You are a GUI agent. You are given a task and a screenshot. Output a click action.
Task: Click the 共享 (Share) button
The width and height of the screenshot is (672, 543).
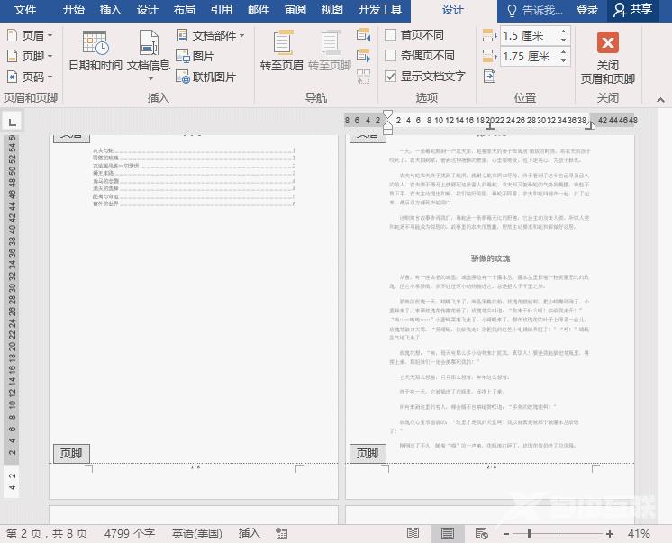[x=633, y=10]
